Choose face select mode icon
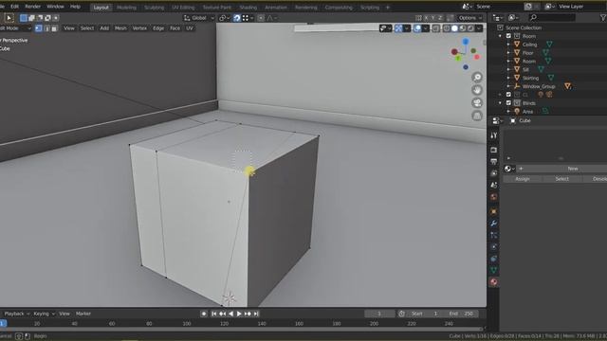 coord(54,28)
